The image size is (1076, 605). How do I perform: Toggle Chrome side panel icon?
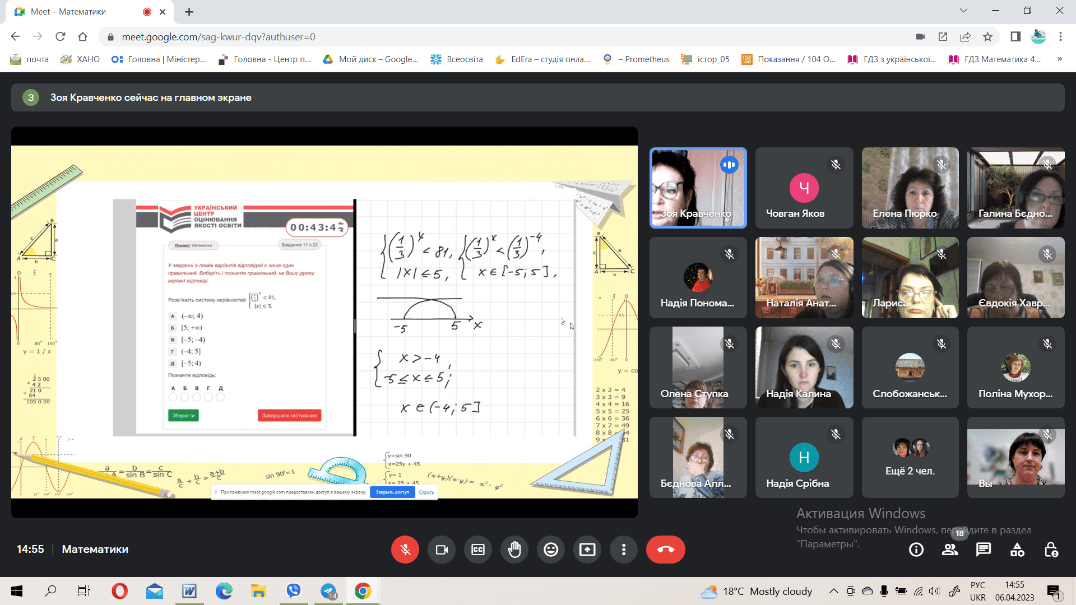coord(1015,36)
